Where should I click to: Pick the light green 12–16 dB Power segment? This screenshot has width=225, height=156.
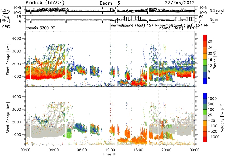point(205,62)
